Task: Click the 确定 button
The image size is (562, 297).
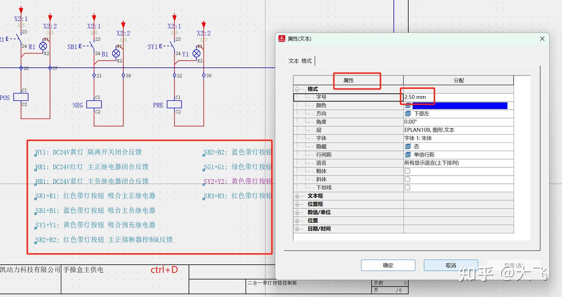Action: click(388, 265)
